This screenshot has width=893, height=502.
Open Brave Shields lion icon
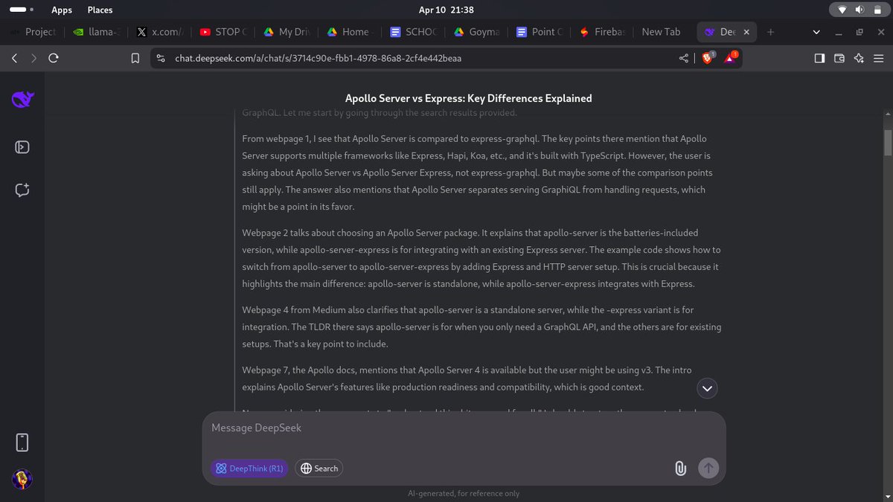708,57
